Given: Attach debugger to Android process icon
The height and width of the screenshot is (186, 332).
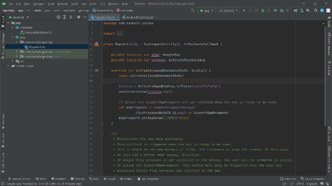Looking at the screenshot, I should 282,10.
